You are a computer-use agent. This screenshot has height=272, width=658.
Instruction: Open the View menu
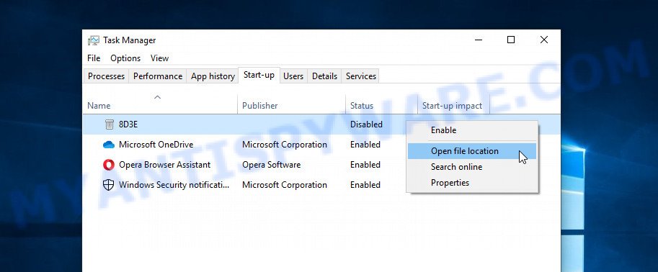point(159,58)
